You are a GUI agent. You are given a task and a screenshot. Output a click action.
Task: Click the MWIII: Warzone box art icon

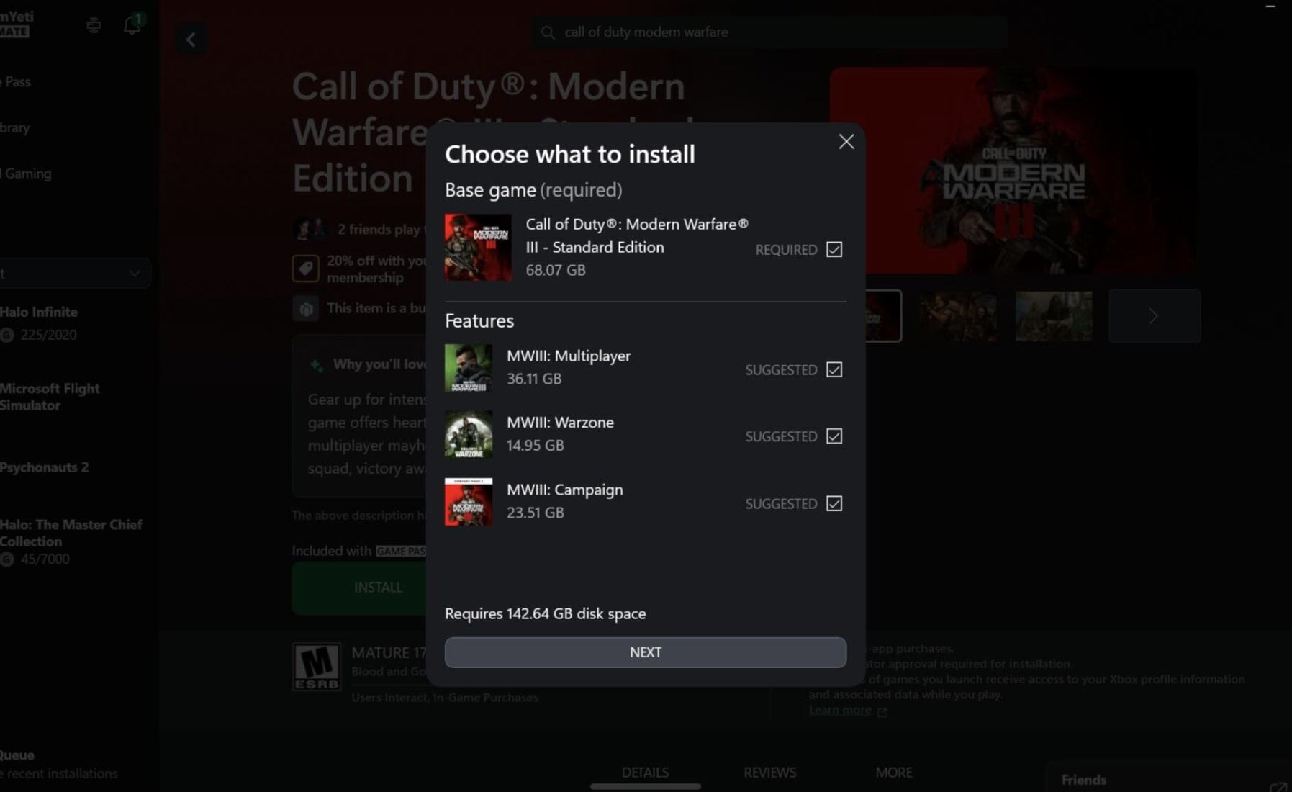tap(468, 435)
